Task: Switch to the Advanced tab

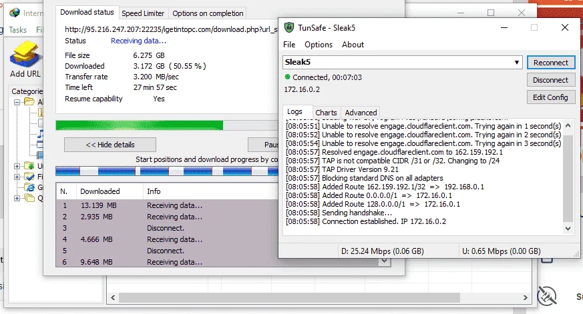Action: pyautogui.click(x=361, y=113)
